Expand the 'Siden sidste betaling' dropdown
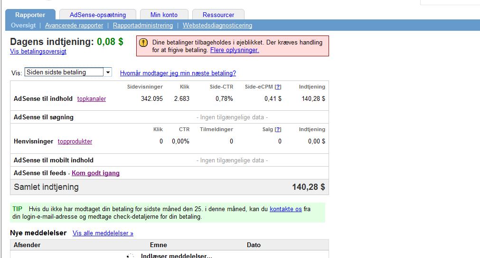480x258 pixels. 108,72
